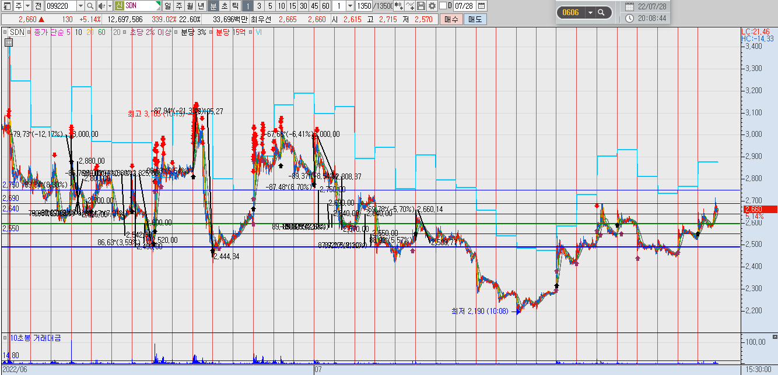The width and height of the screenshot is (778, 375).
Task: Click the SDN legend label
Action: [x=17, y=32]
